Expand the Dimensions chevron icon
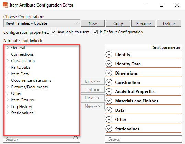This screenshot has height=144, width=185. tap(109, 73)
